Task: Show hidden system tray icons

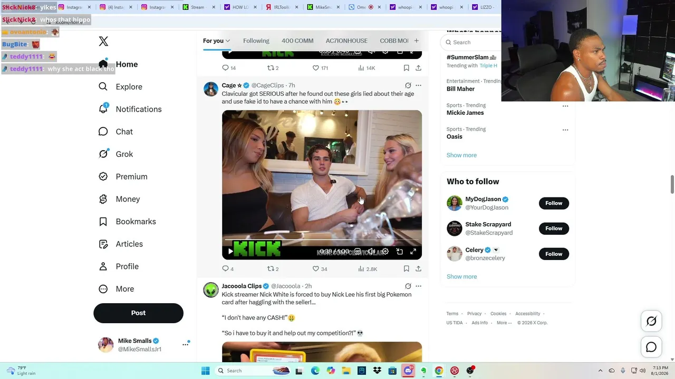Action: coord(600,371)
